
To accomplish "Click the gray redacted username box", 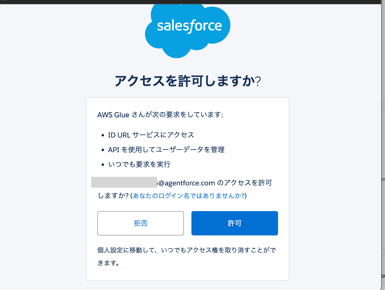I will pos(124,182).
